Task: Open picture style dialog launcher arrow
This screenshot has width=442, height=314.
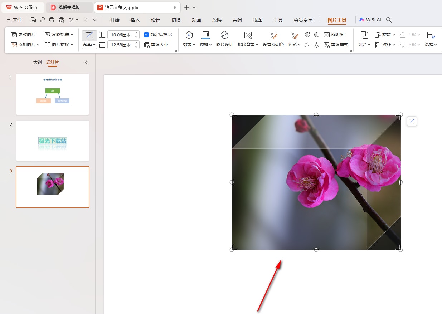Action: [x=351, y=51]
